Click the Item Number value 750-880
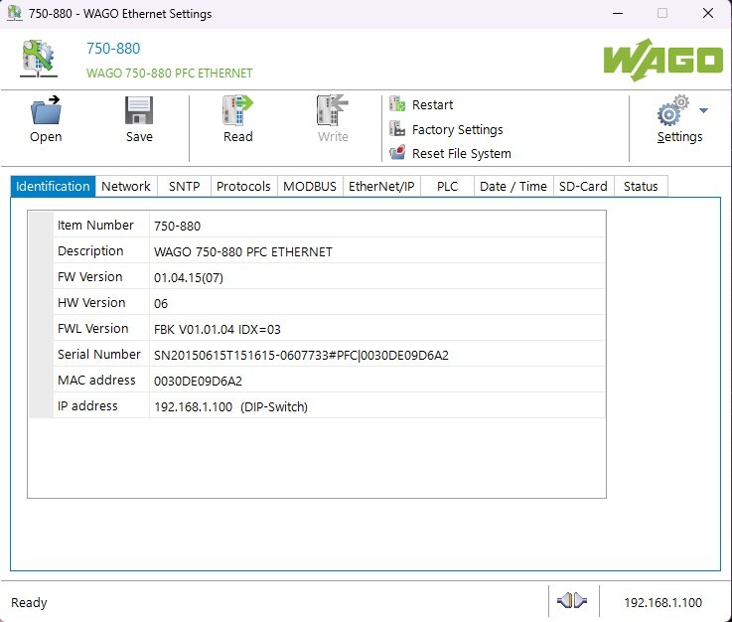This screenshot has height=622, width=732. click(x=177, y=226)
